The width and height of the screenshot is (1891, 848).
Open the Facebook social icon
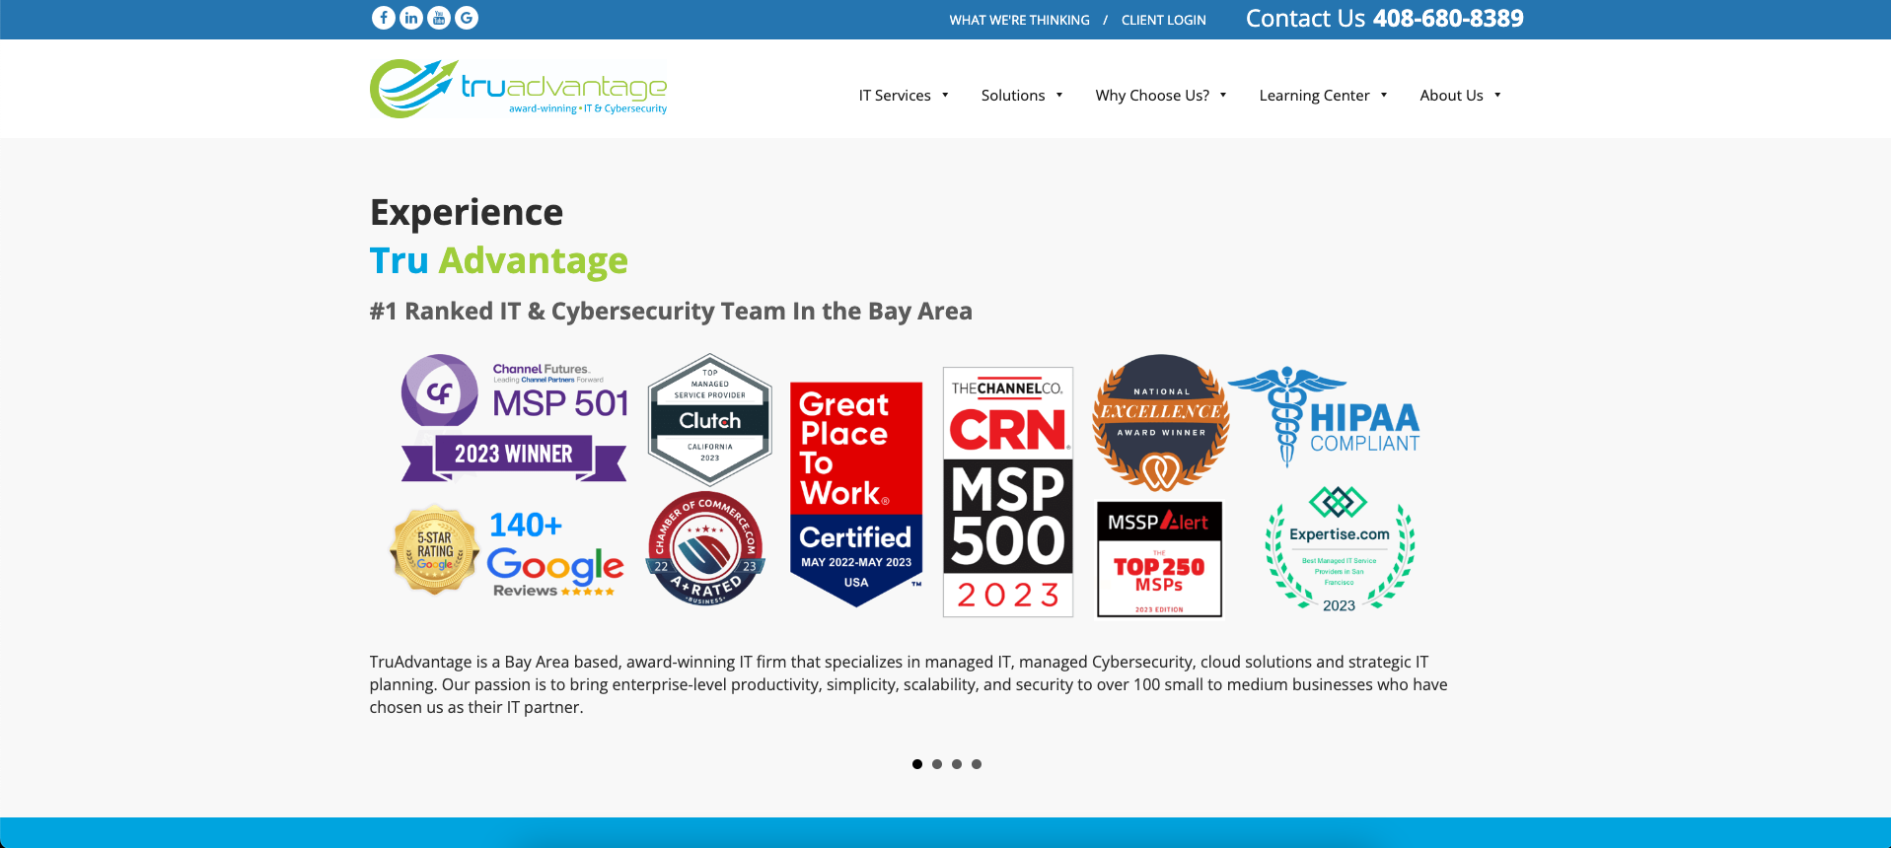[x=384, y=18]
